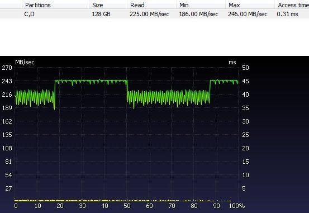Click the 100% label on bottom axis
The image size is (309, 213).
point(237,206)
